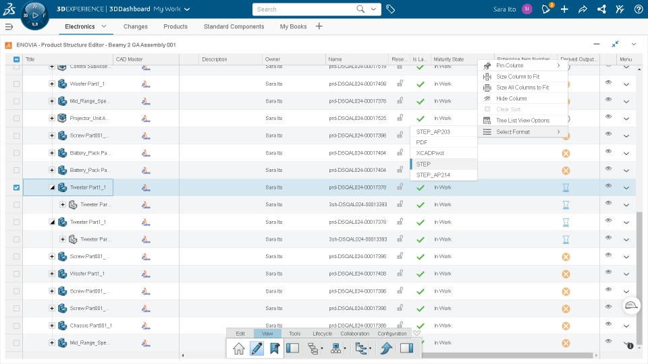Select the Pin Column menu entry
648x364 pixels.
522,65
